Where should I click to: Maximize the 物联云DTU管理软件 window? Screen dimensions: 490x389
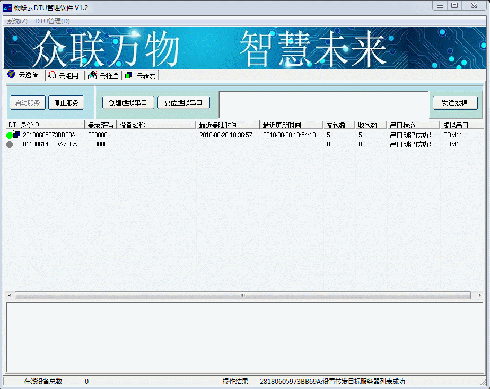pyautogui.click(x=454, y=6)
